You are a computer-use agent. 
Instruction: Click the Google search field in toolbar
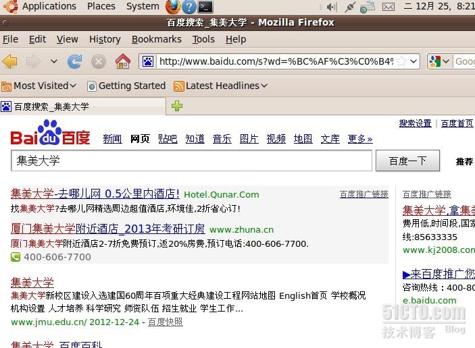pos(464,61)
